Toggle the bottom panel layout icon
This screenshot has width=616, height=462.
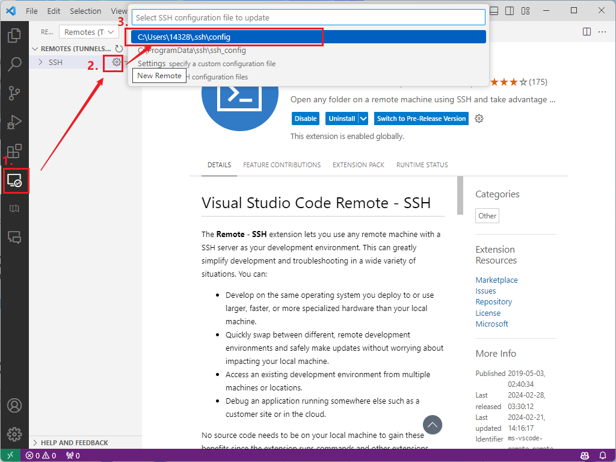(494, 11)
